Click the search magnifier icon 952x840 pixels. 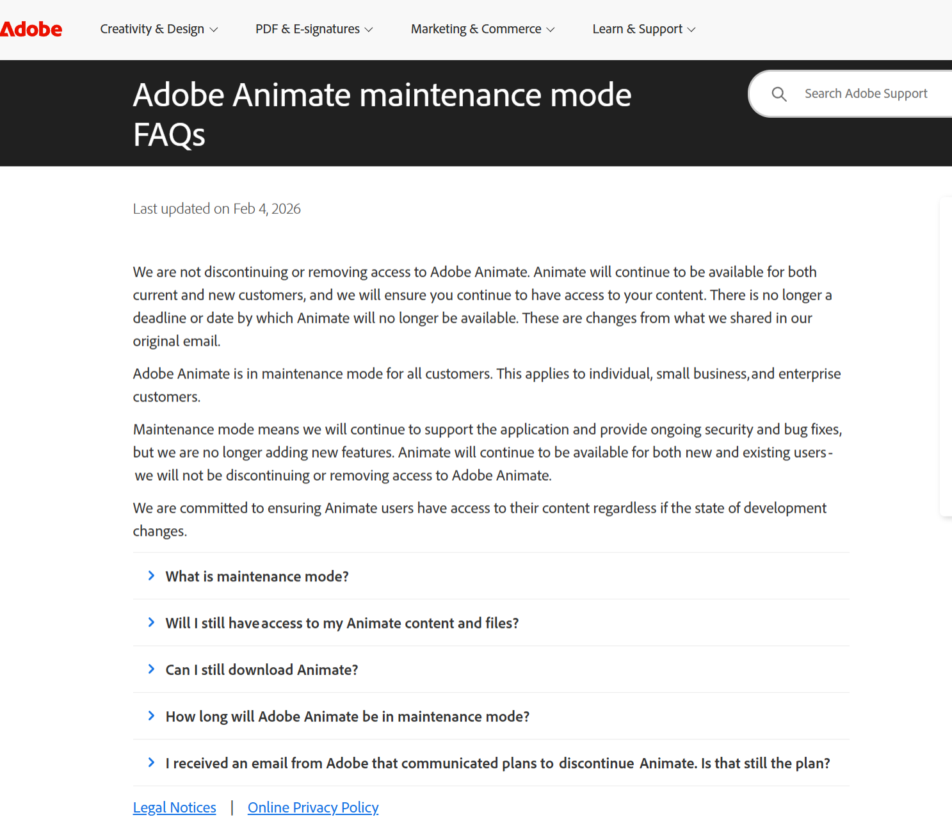click(x=779, y=94)
